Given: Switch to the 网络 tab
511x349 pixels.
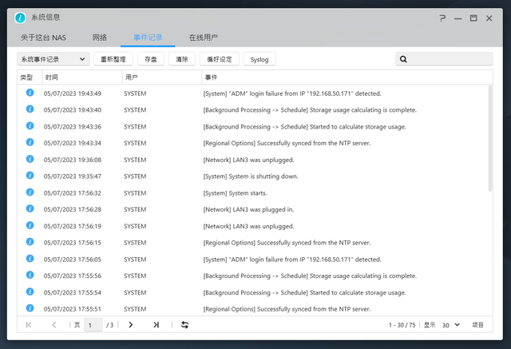Looking at the screenshot, I should click(100, 38).
